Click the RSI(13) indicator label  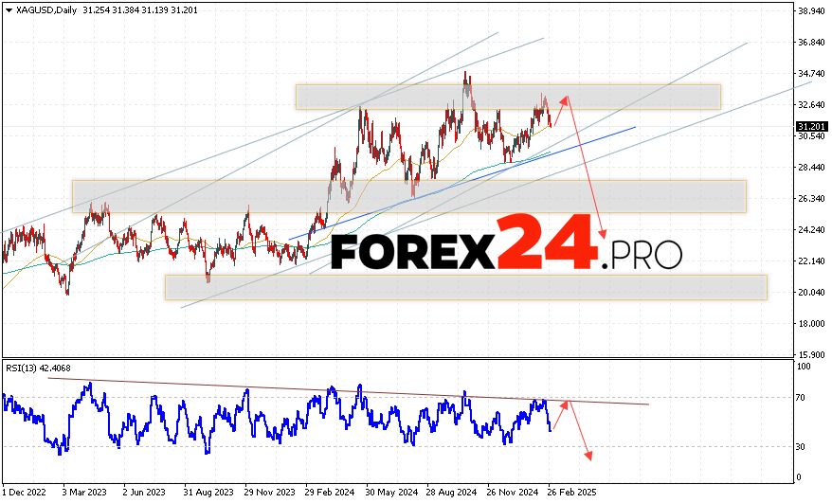click(x=40, y=368)
